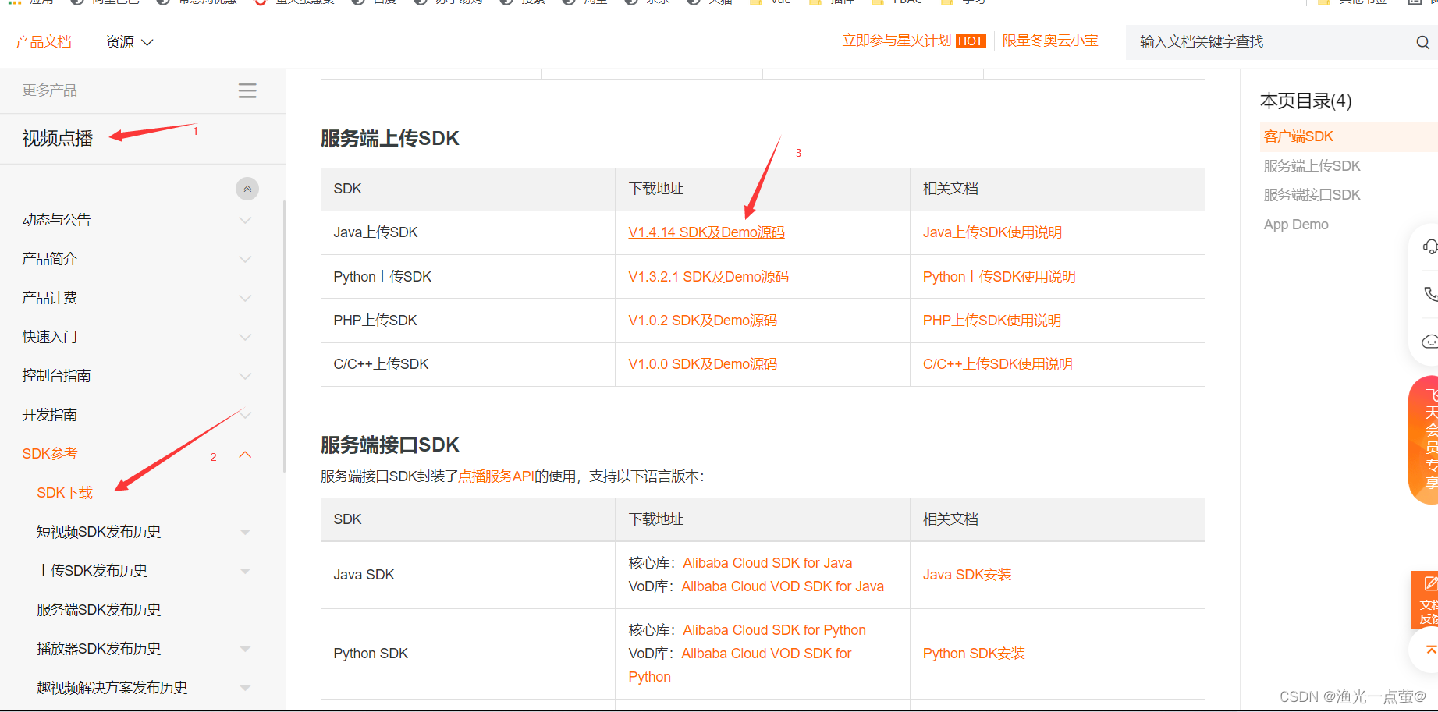Expand 上传SDK发布历史 item

click(x=245, y=571)
